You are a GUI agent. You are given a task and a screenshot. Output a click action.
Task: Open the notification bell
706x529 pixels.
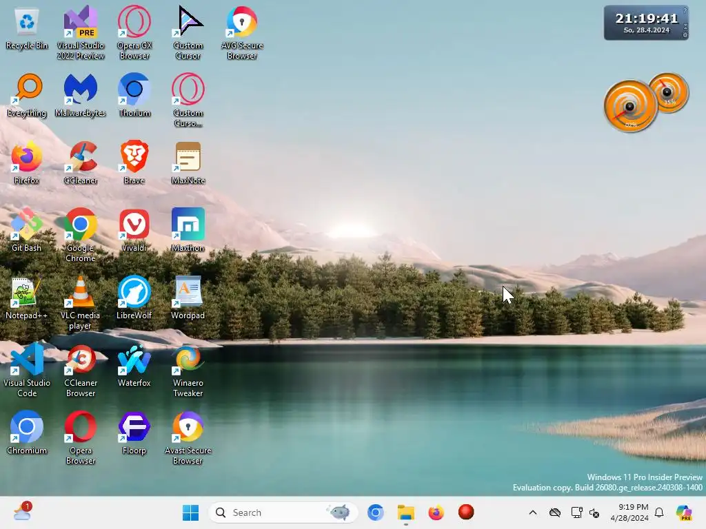pyautogui.click(x=659, y=512)
